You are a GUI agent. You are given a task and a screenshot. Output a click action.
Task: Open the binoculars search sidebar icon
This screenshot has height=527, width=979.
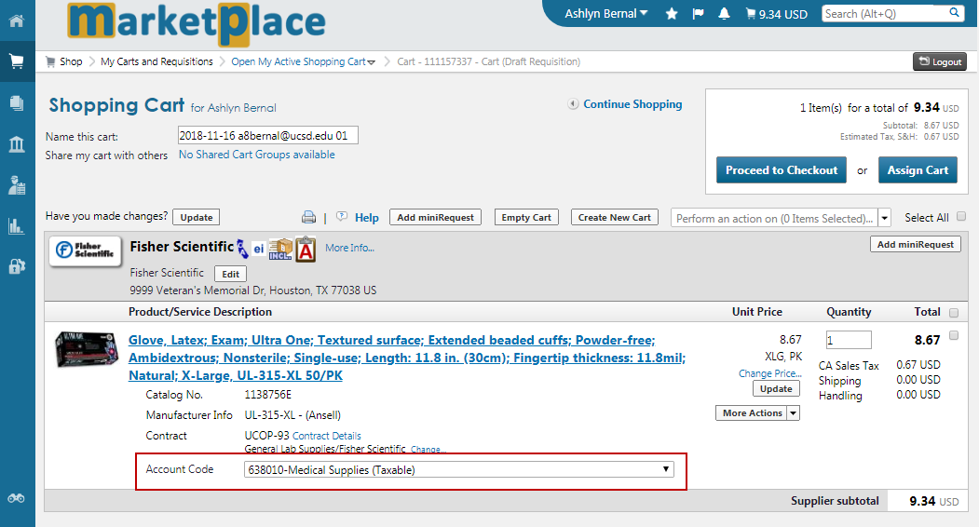16,498
